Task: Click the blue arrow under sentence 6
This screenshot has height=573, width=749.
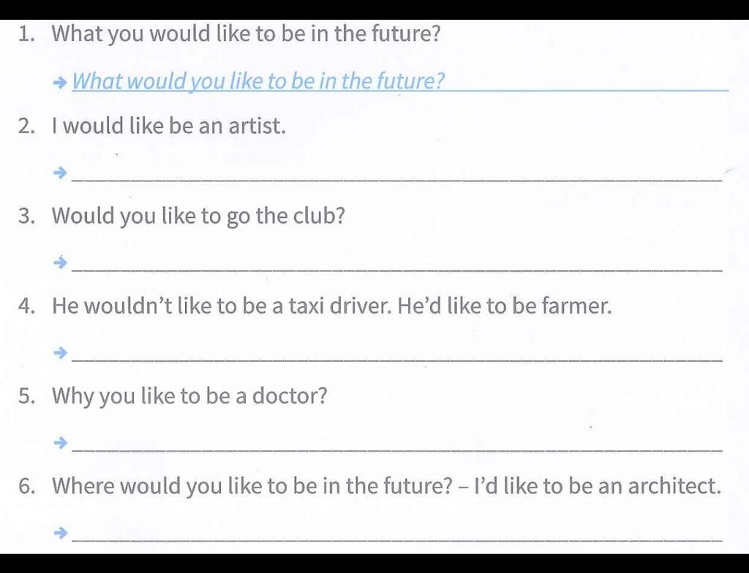Action: click(x=60, y=532)
